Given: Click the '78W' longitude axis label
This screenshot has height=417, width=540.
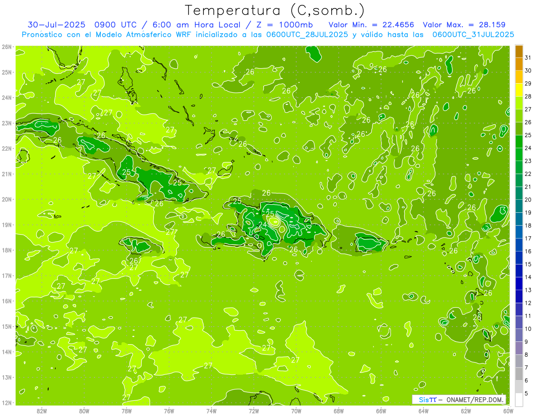Looking at the screenshot, I should (127, 411).
